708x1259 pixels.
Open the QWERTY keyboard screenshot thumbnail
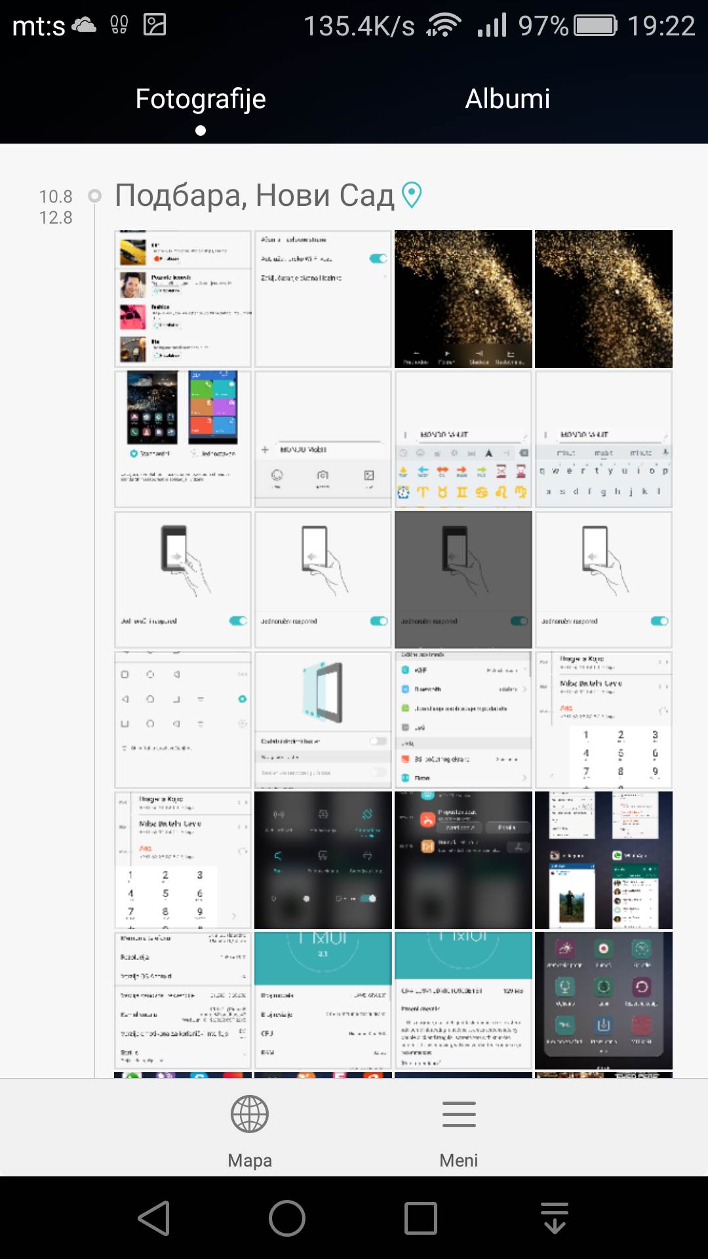click(x=604, y=439)
